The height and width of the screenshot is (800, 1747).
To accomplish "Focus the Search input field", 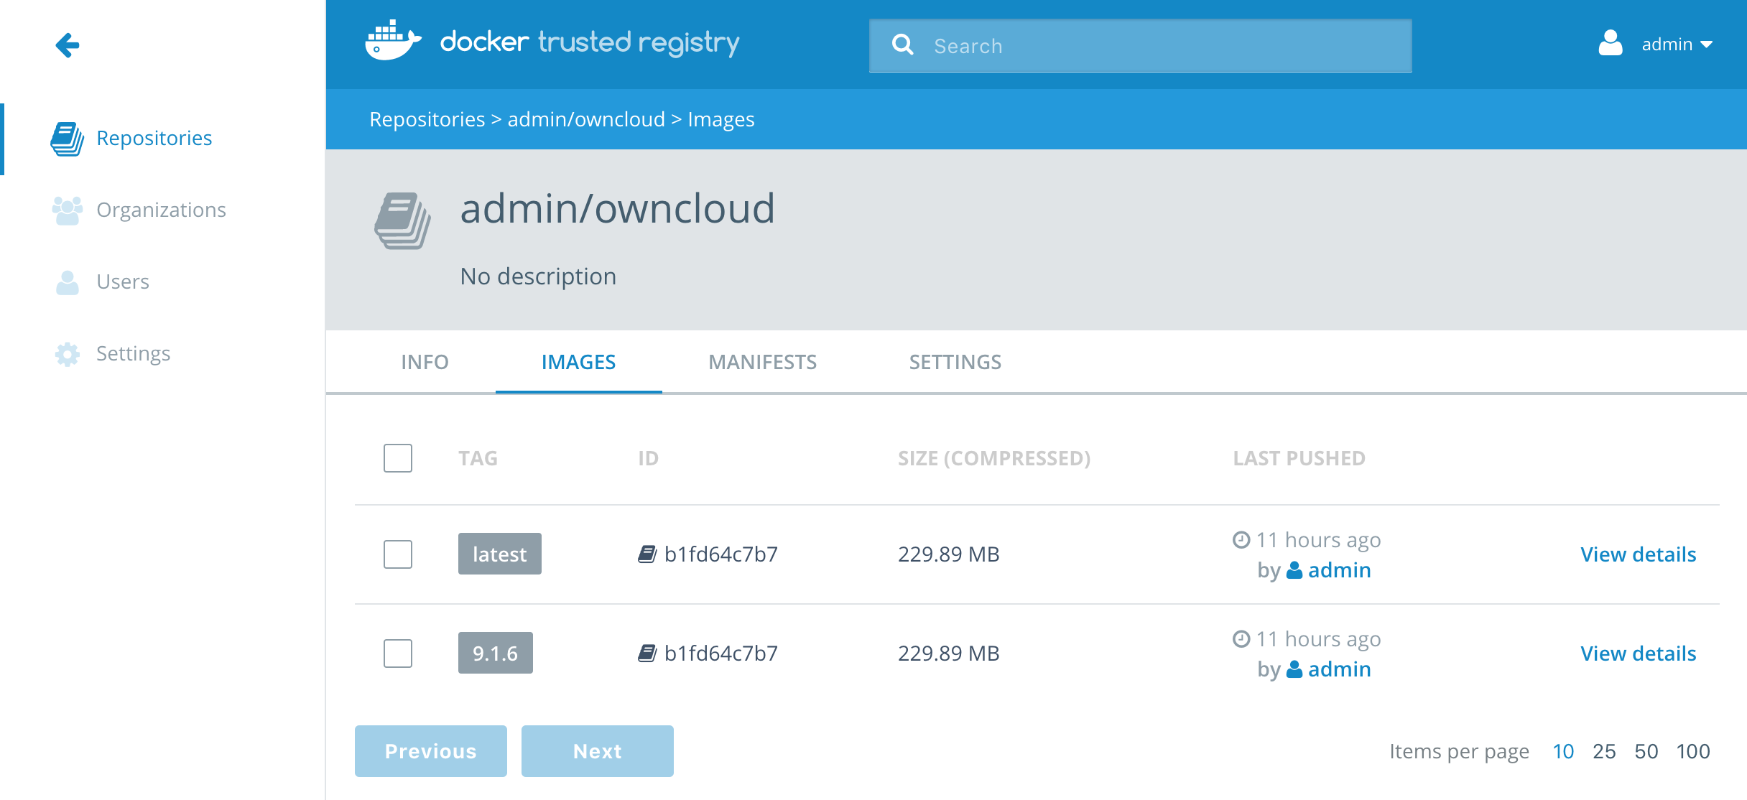I will pyautogui.click(x=1164, y=46).
